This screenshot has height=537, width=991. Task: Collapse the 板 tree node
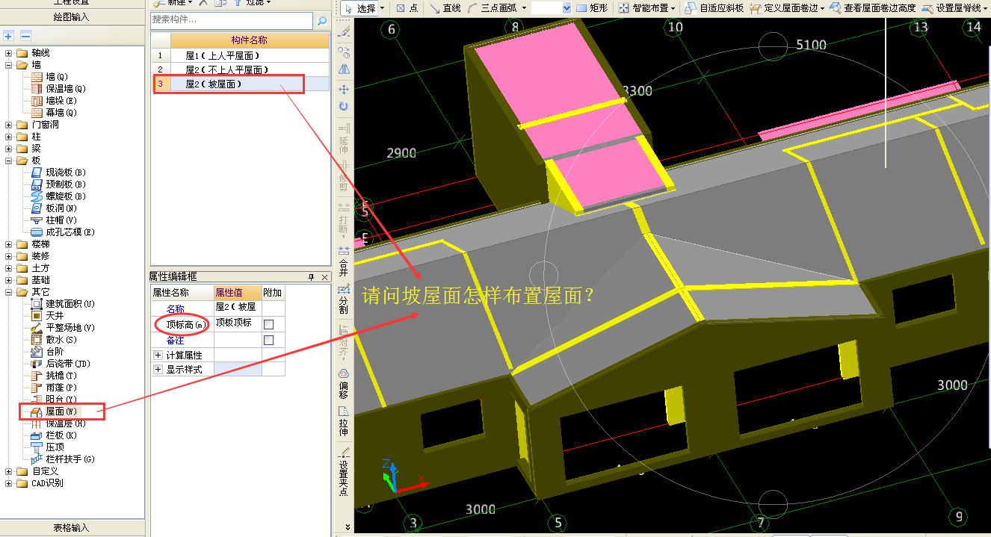tap(8, 161)
